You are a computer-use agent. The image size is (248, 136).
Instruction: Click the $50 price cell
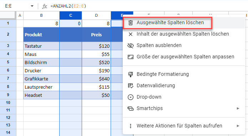click(96, 95)
